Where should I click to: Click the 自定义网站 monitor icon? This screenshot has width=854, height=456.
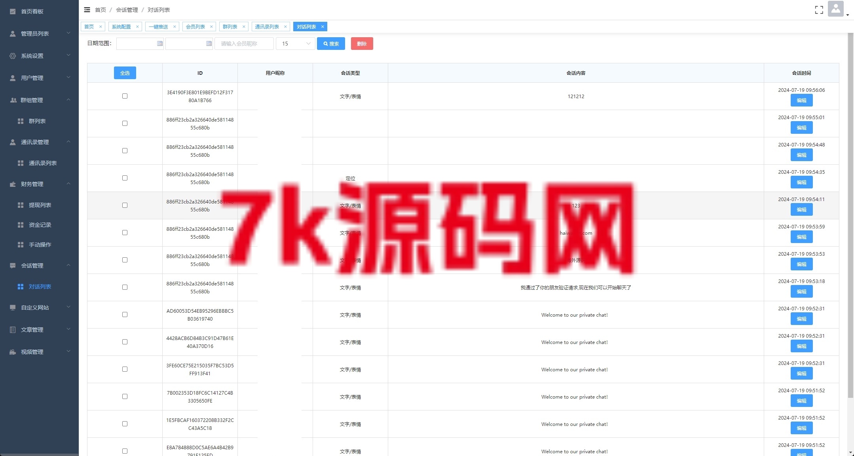click(x=13, y=308)
